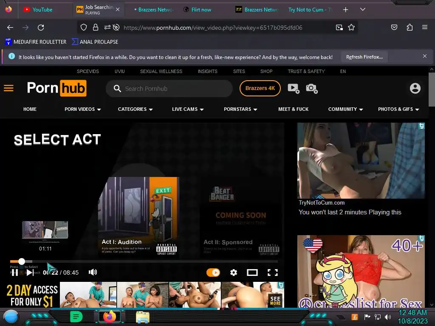Seek later on the video timeline
The image size is (435, 326).
155,261
